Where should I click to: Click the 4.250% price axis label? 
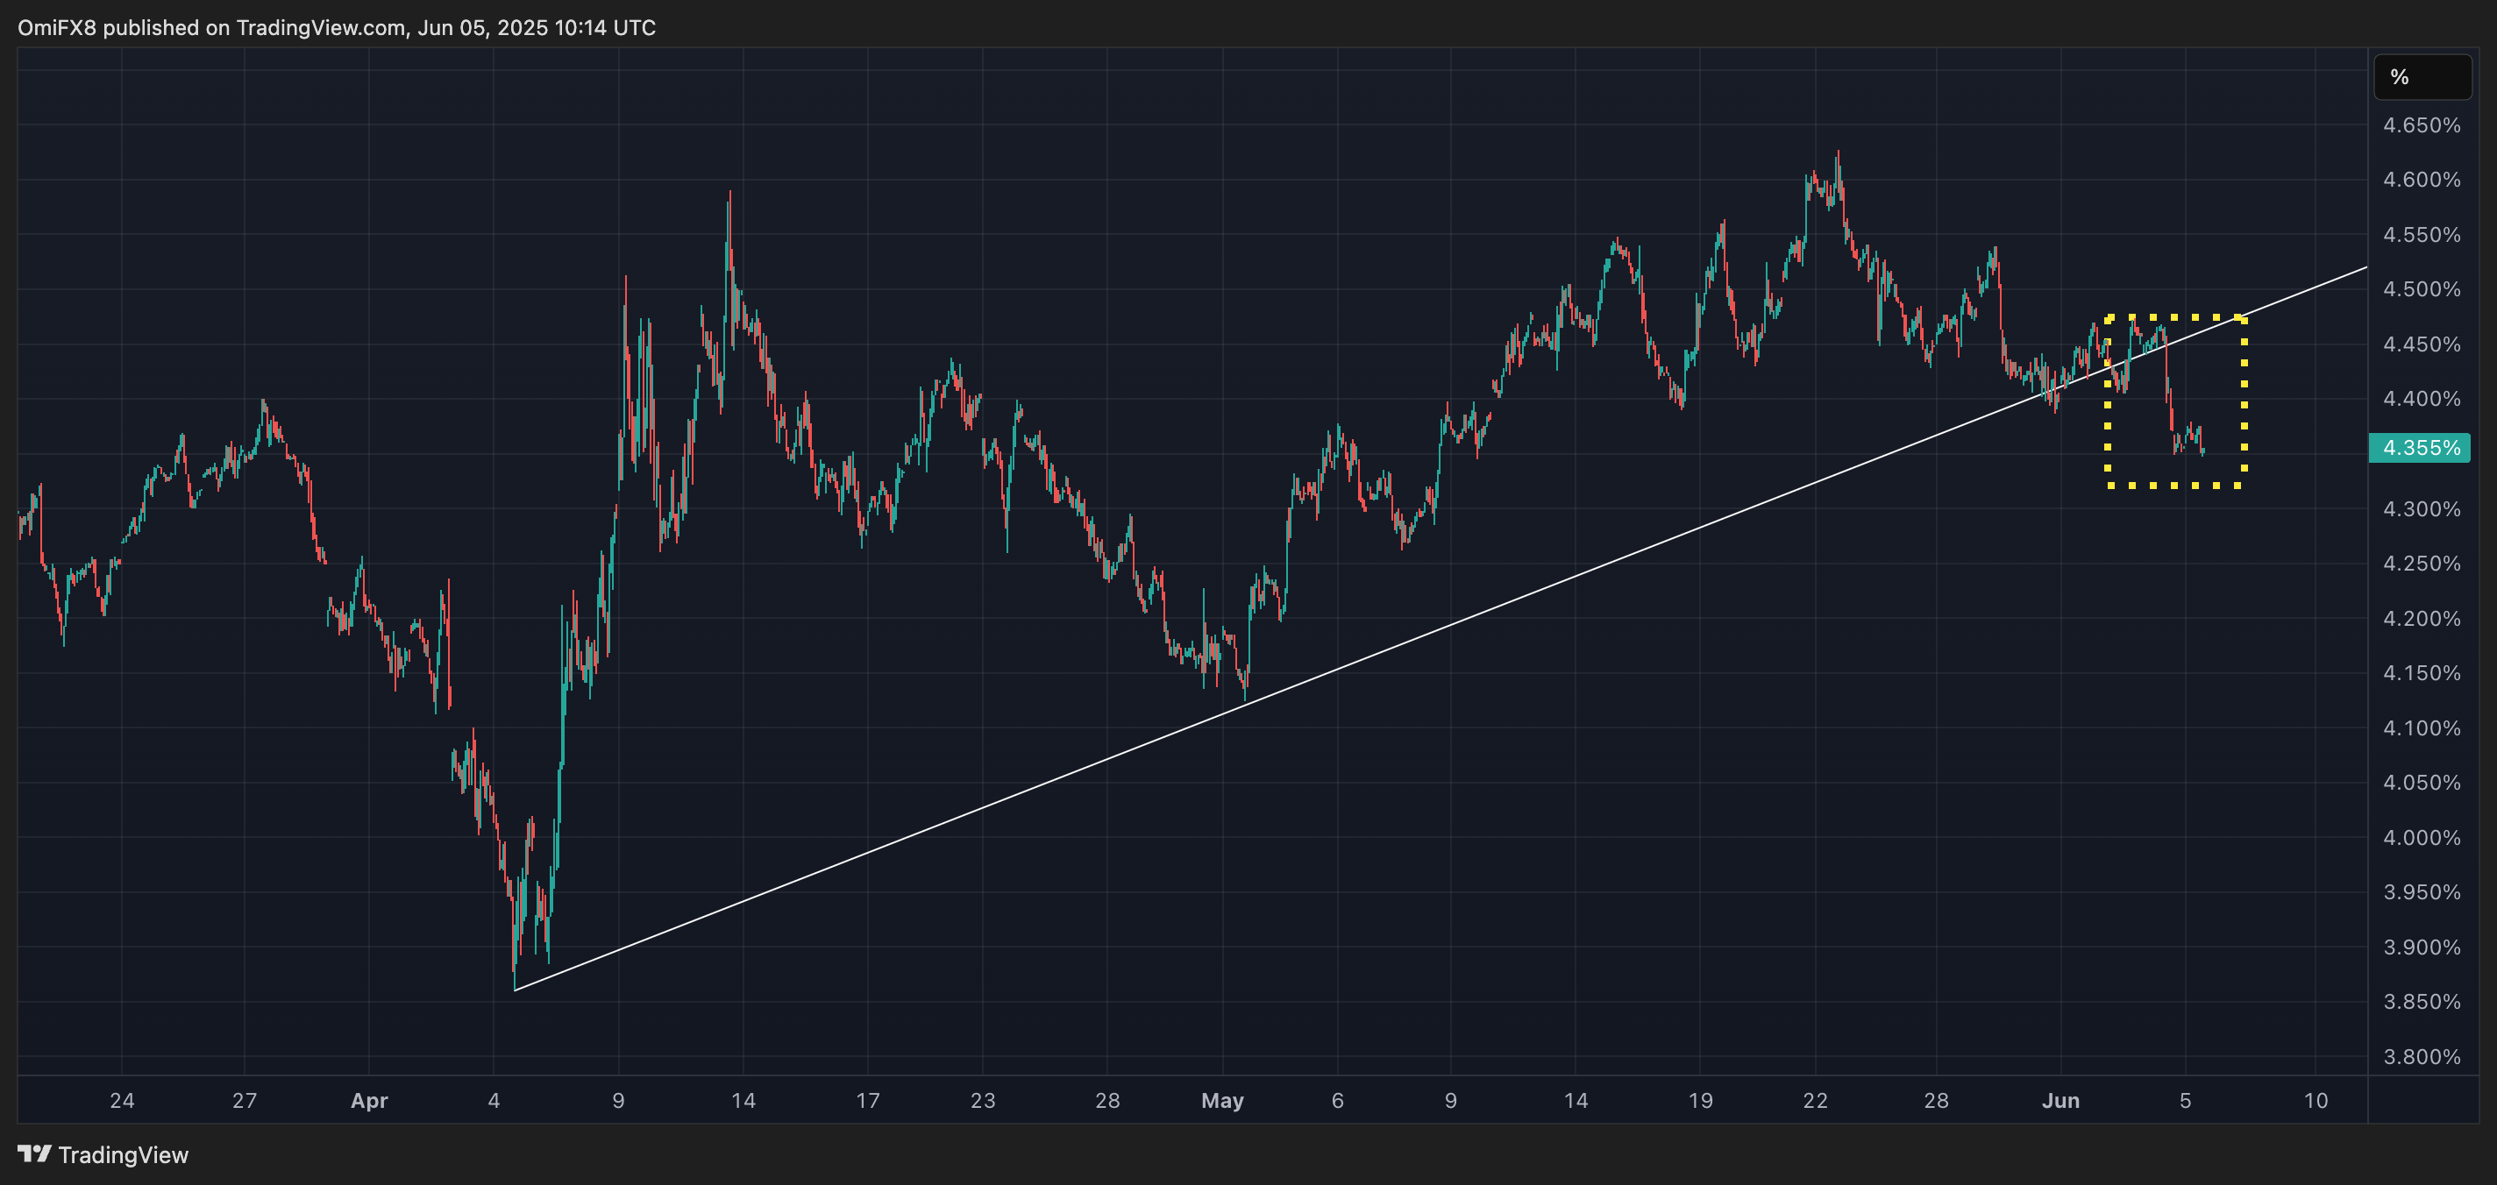2422,563
